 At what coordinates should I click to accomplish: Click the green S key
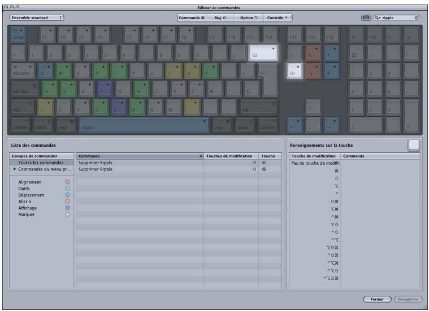click(68, 89)
